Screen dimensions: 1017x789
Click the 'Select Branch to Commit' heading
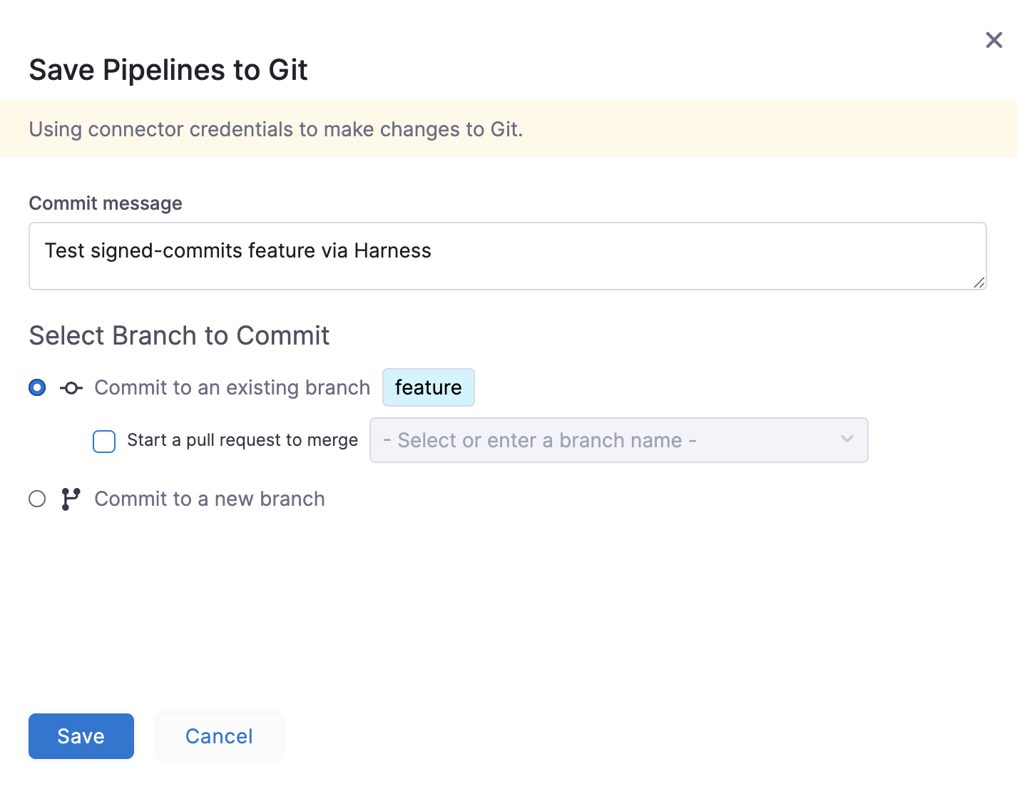point(179,335)
